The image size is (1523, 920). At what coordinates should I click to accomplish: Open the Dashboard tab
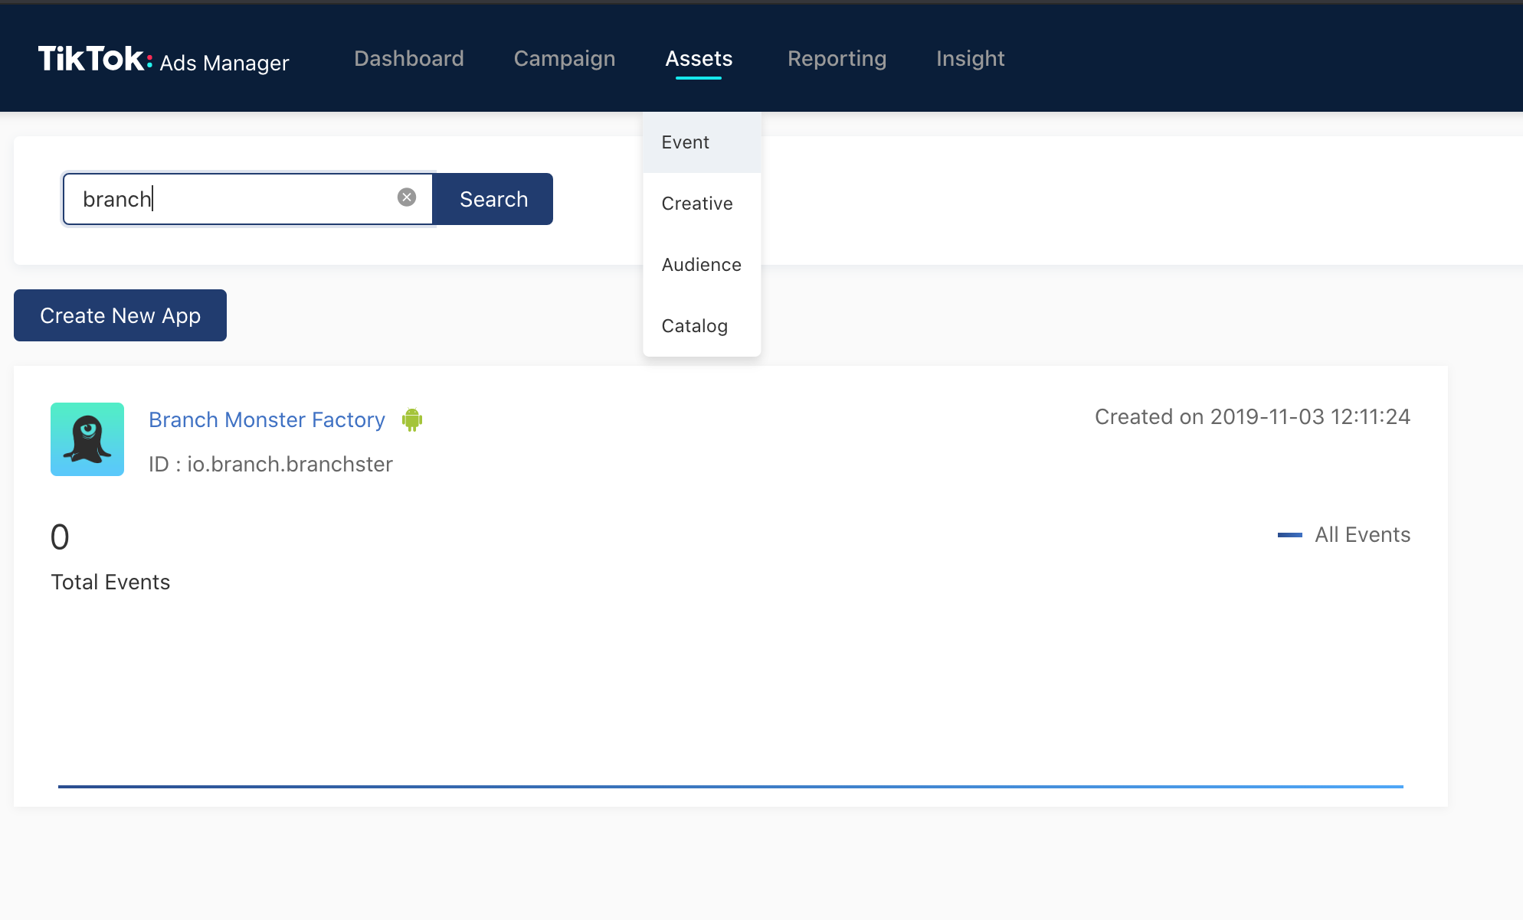pos(409,59)
